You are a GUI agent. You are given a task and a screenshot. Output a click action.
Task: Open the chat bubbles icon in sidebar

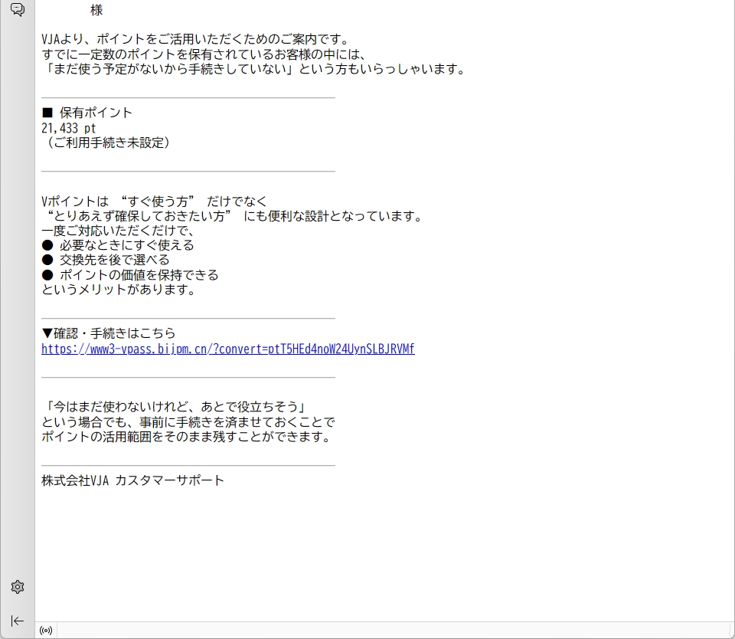(17, 10)
